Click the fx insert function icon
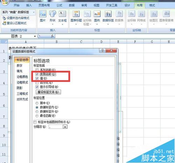175x163 pixels. (x=52, y=36)
